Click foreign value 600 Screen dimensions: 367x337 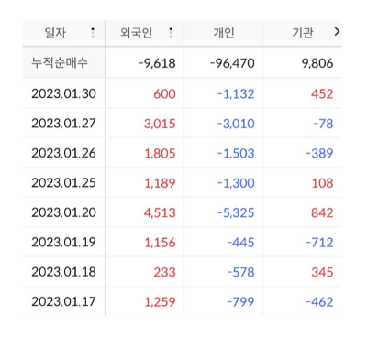click(164, 93)
